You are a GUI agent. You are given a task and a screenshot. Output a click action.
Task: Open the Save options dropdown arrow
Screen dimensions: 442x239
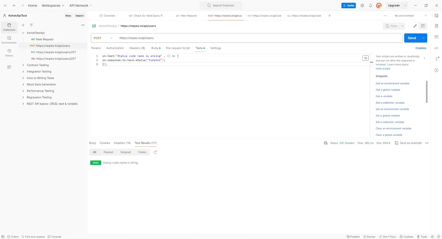click(402, 26)
